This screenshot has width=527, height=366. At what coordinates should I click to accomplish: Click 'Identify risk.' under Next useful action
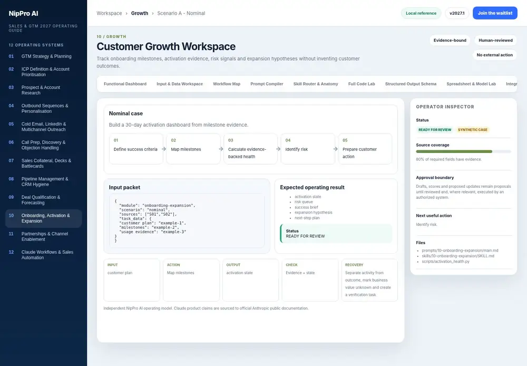[x=426, y=224]
